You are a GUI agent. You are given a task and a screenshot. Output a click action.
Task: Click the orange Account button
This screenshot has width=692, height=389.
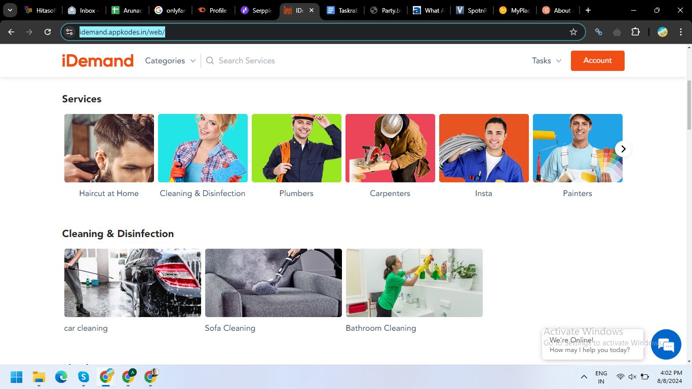(597, 61)
